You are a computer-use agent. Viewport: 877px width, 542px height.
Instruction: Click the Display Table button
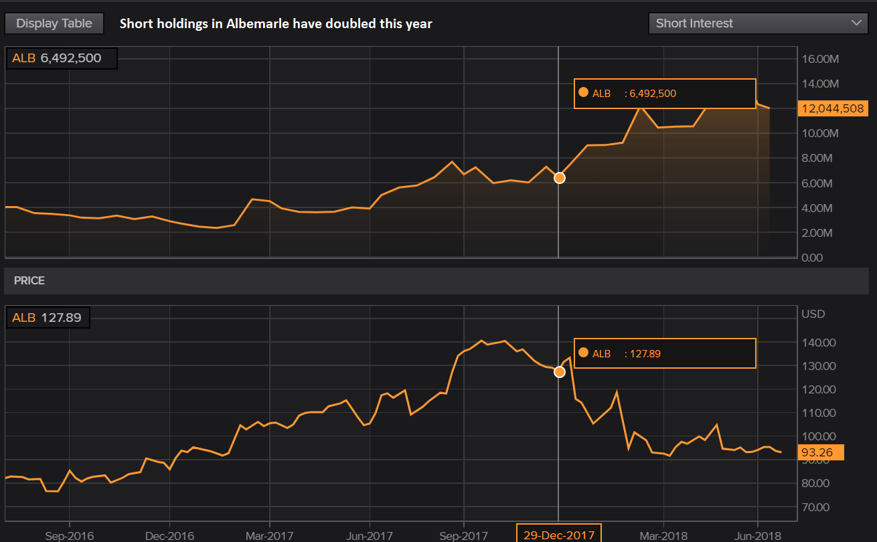(54, 23)
